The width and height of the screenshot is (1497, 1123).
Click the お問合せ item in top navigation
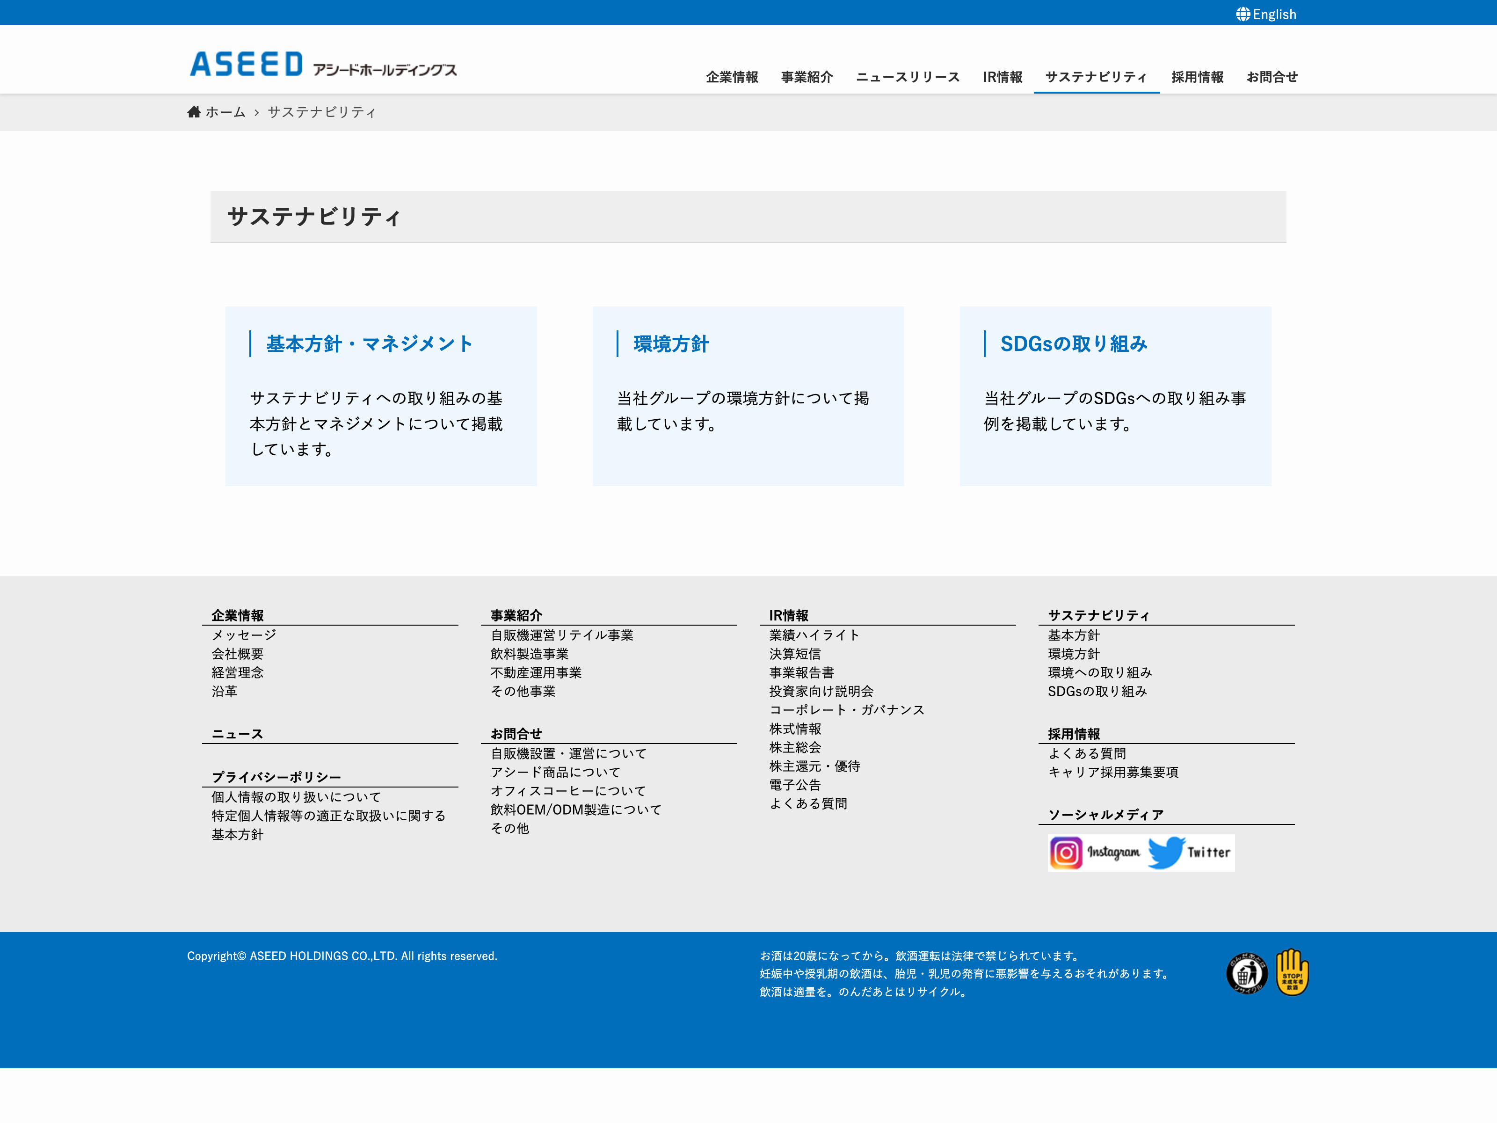coord(1272,77)
